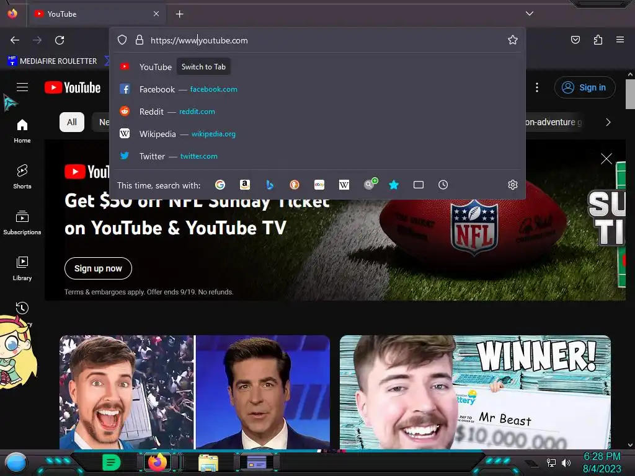Search this time with Google
The image size is (635, 476).
220,185
